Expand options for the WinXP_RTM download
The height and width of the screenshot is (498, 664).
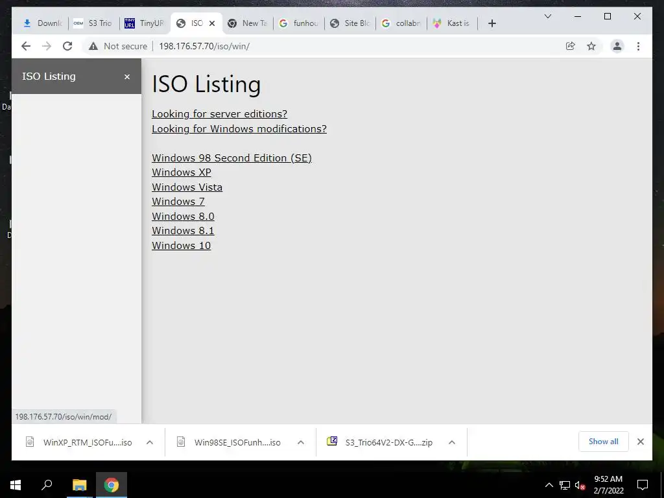coord(150,442)
